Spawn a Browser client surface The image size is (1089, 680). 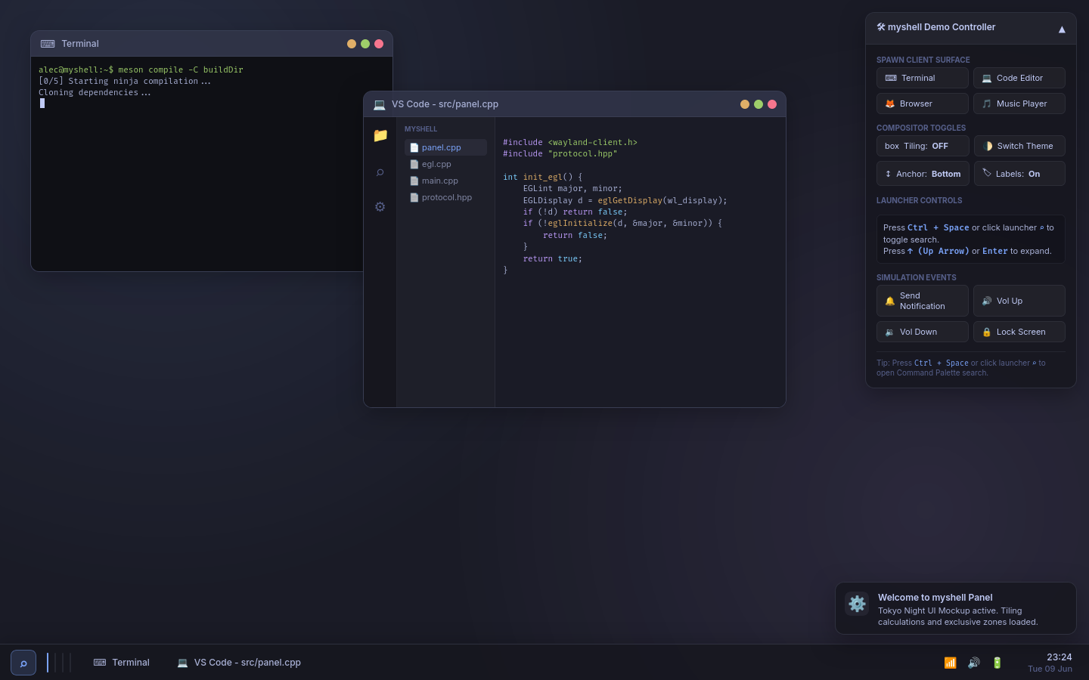point(923,104)
